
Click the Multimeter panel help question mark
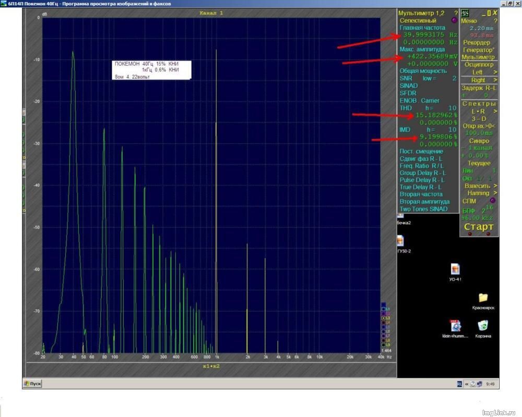pos(456,13)
